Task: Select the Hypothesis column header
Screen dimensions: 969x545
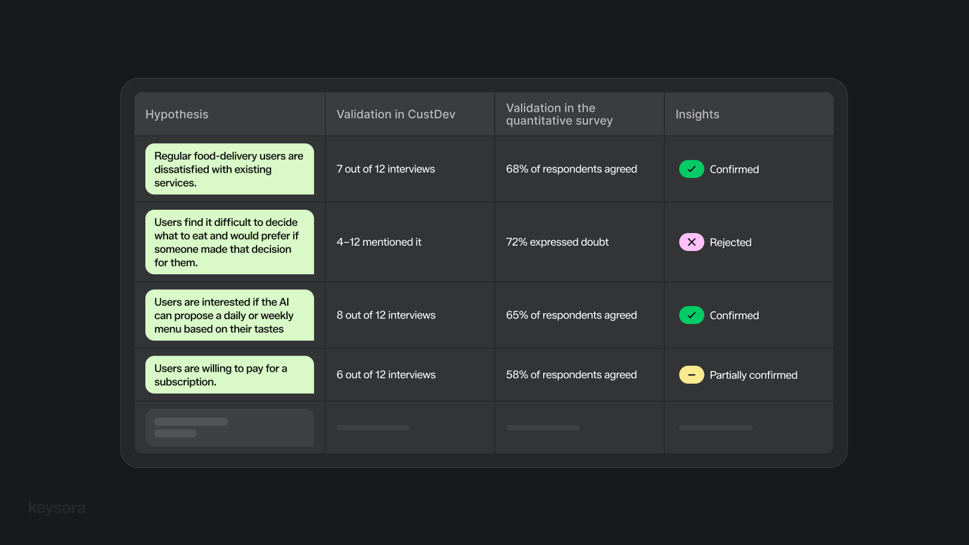Action: pos(177,114)
